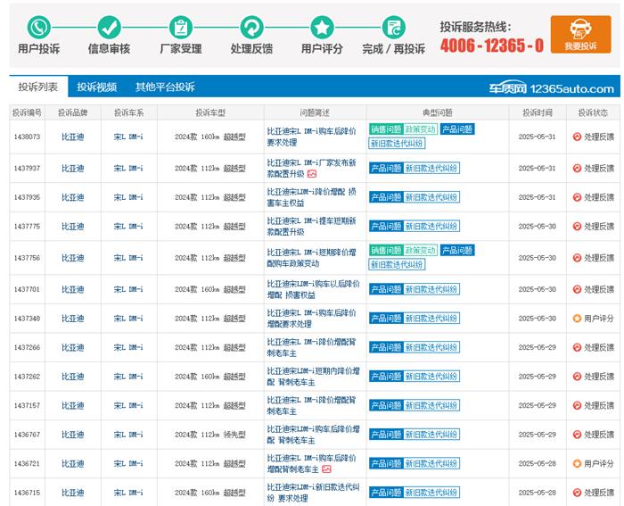Click the 投诉编号 column header
The height and width of the screenshot is (506, 624).
(27, 112)
